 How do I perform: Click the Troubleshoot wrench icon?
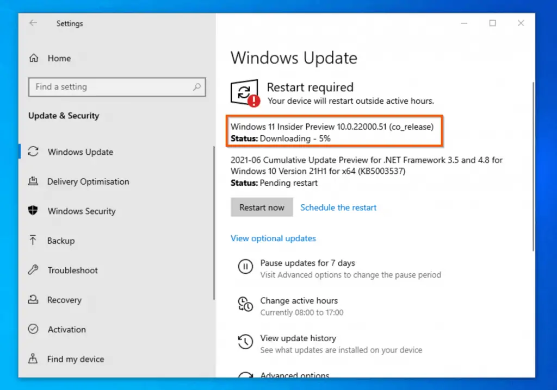click(x=33, y=270)
